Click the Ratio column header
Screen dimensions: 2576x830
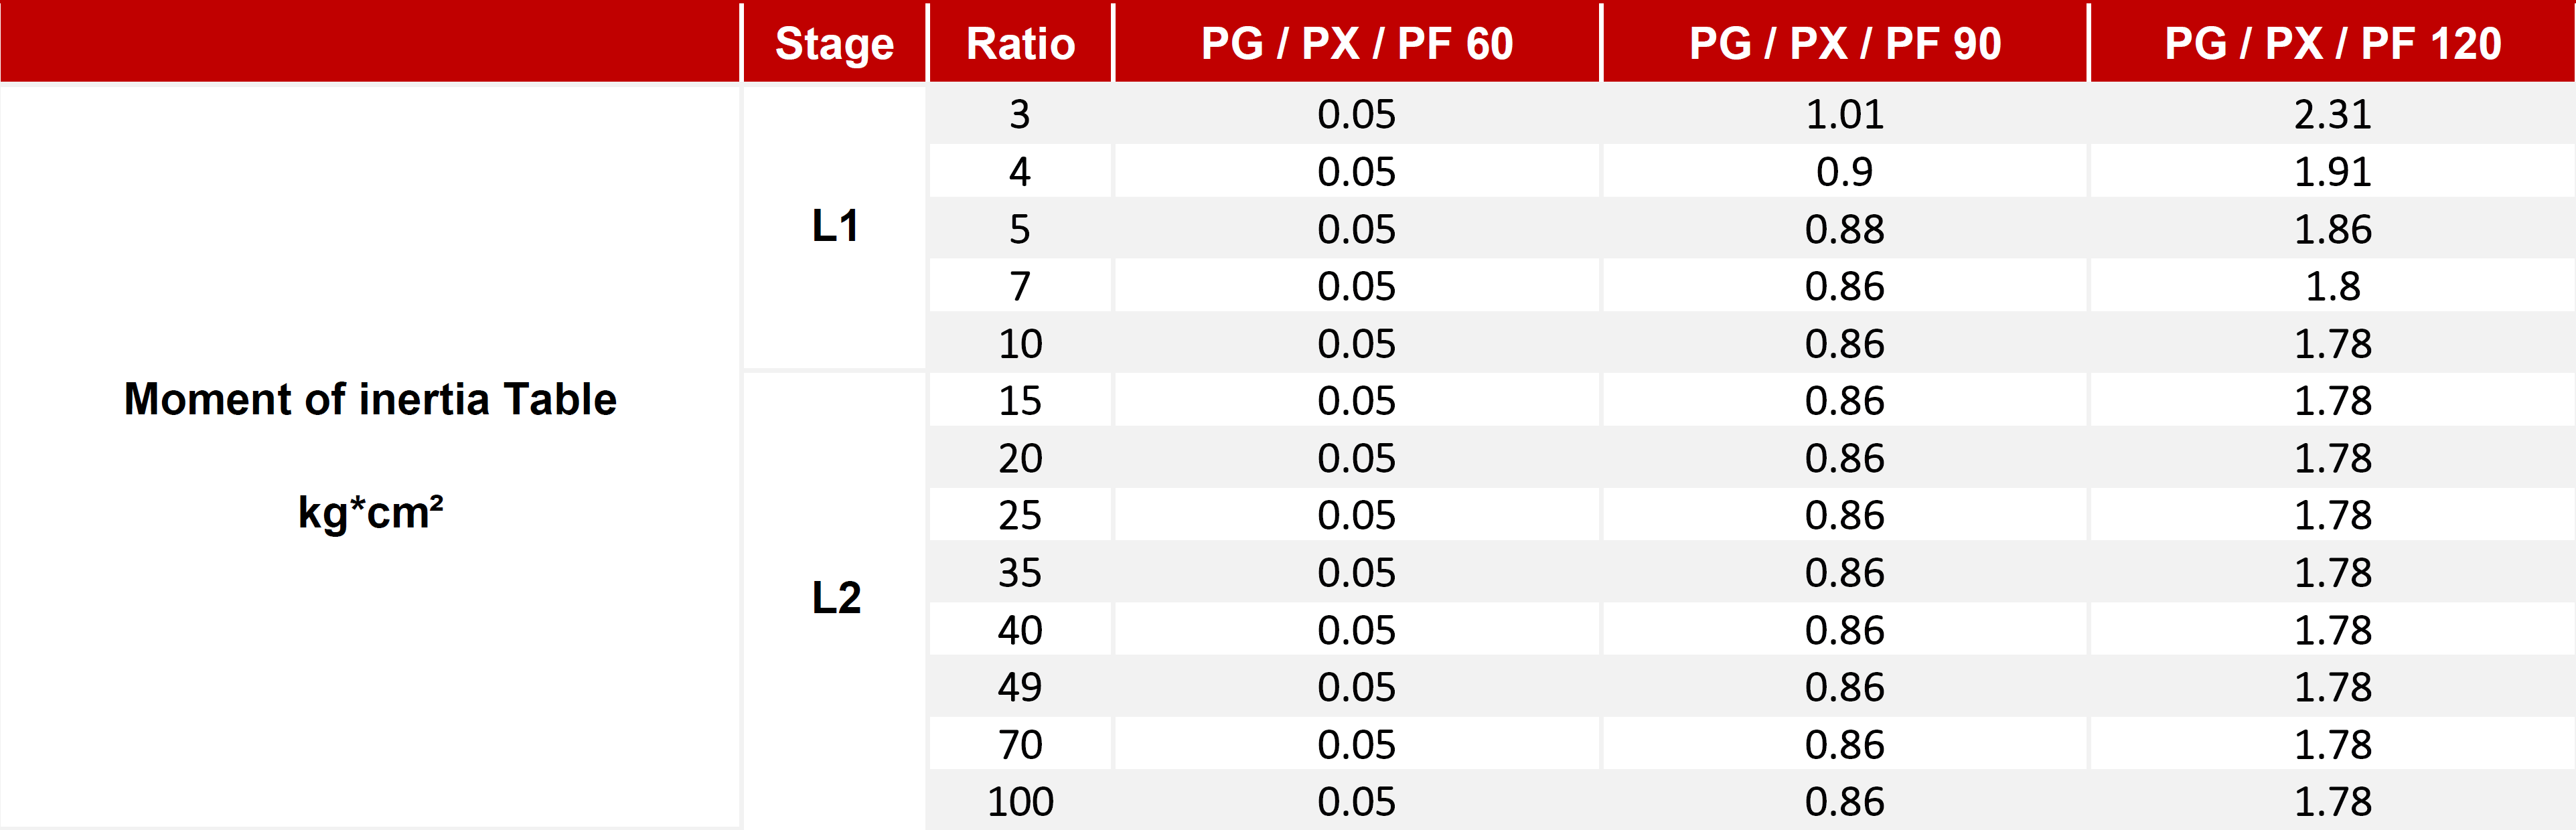click(1020, 43)
